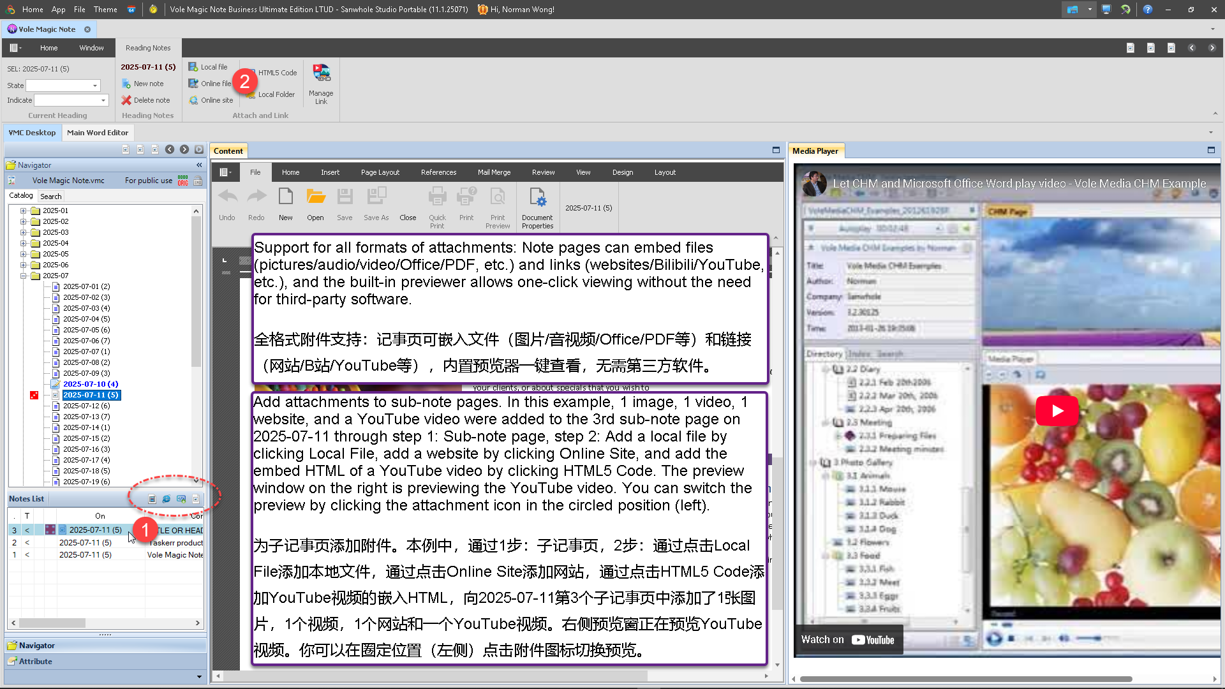This screenshot has width=1225, height=689.
Task: Click the Print button in editor
Action: (x=466, y=204)
